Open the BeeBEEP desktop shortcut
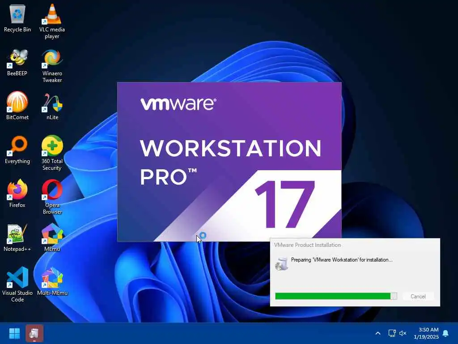 pyautogui.click(x=17, y=62)
